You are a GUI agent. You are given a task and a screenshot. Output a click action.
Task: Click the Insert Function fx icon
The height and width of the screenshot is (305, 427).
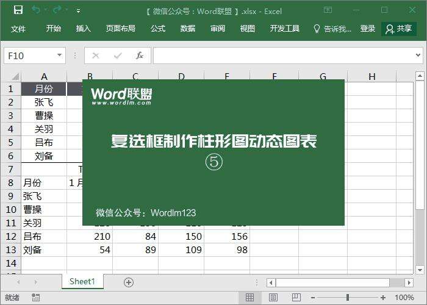139,56
